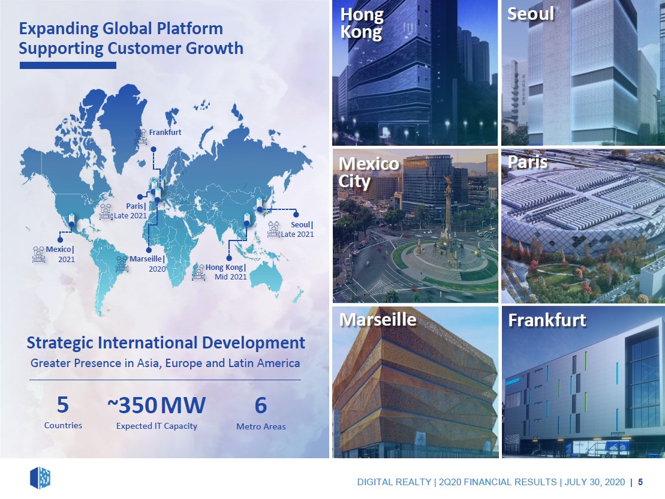Click the data center icon beside Paris label
This screenshot has width=665, height=499.
106,211
